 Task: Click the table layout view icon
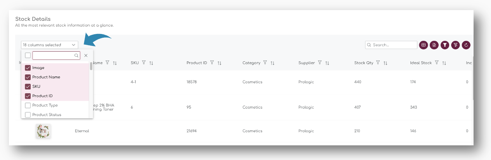coord(424,45)
